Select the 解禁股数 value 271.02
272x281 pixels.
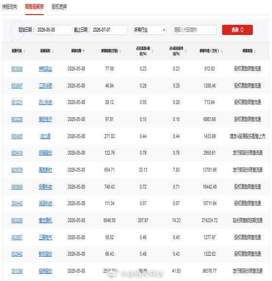tap(109, 137)
